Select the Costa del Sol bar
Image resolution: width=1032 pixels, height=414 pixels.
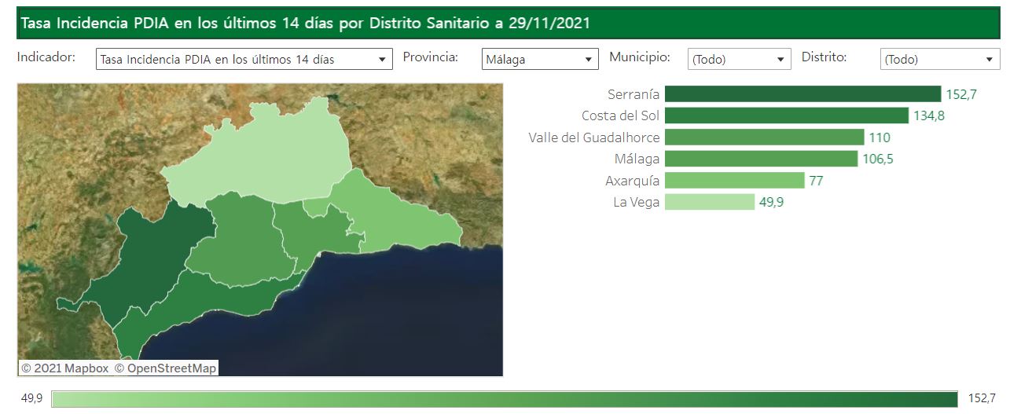[787, 115]
